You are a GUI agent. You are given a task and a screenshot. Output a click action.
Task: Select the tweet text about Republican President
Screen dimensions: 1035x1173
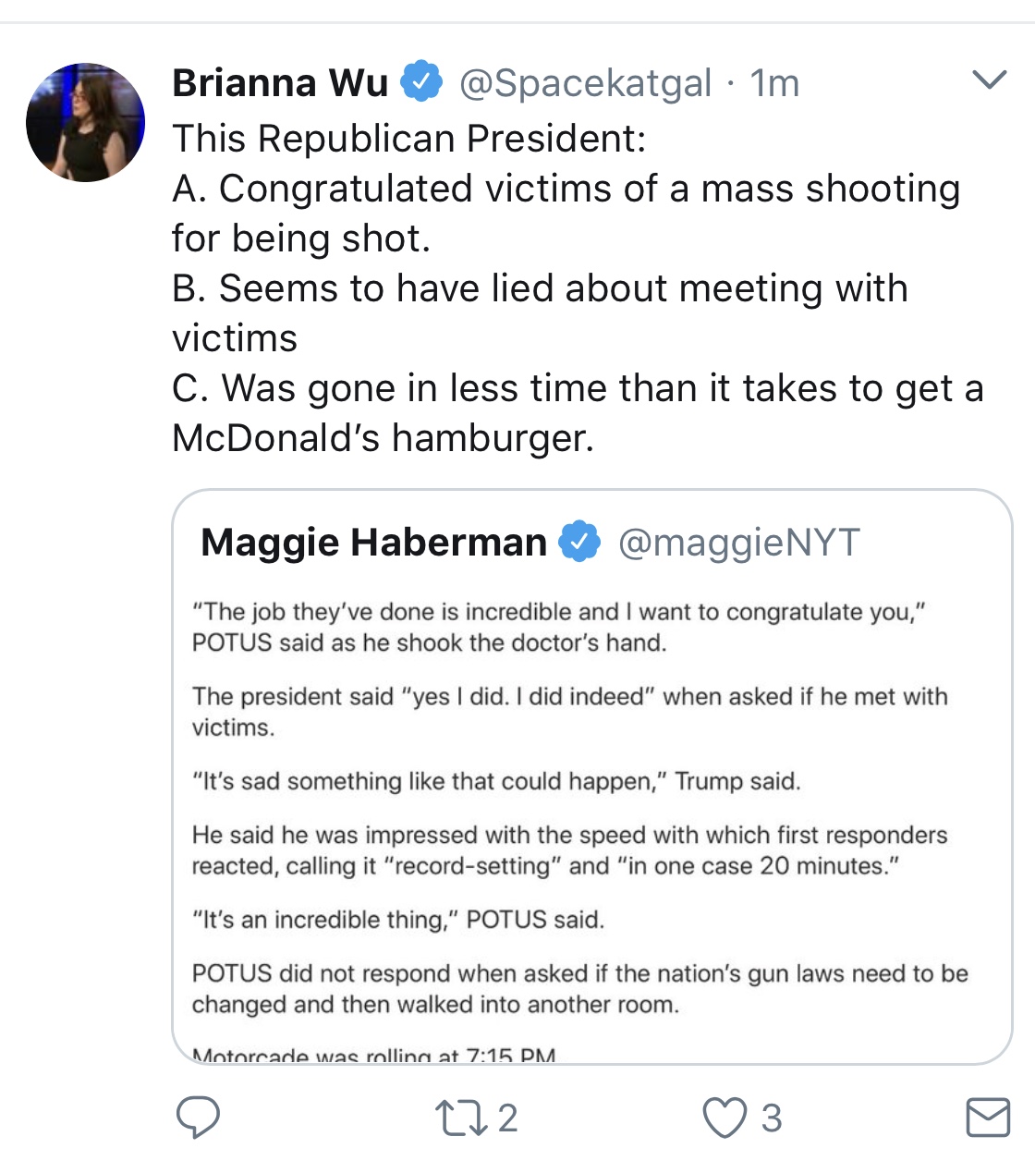click(x=578, y=288)
